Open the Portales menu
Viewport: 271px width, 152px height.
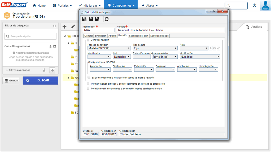pos(62,6)
